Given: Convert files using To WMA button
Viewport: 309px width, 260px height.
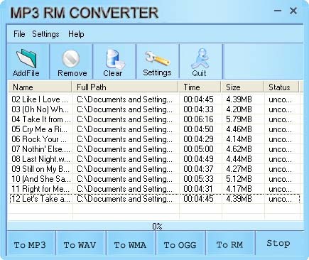Looking at the screenshot, I should click(x=131, y=244).
